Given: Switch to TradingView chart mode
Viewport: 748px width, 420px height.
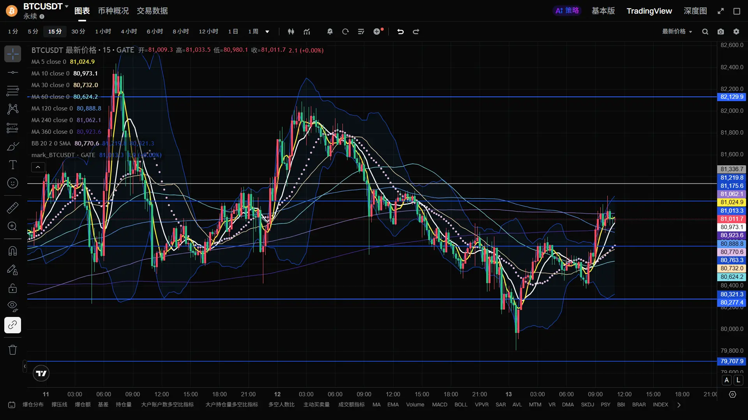Looking at the screenshot, I should click(649, 11).
